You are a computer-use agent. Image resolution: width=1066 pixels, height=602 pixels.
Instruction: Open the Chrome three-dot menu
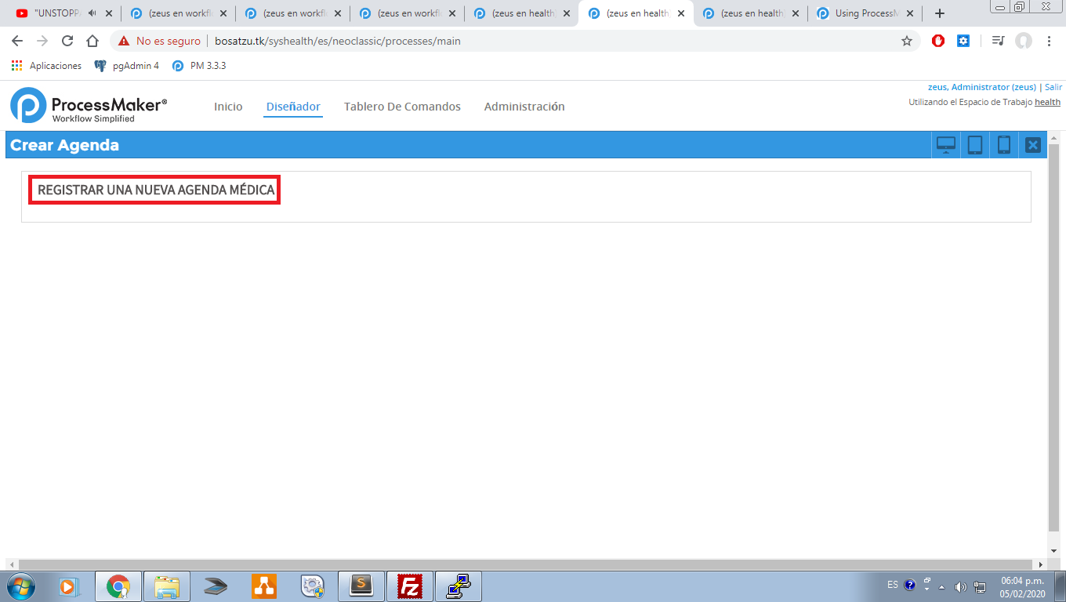tap(1050, 41)
